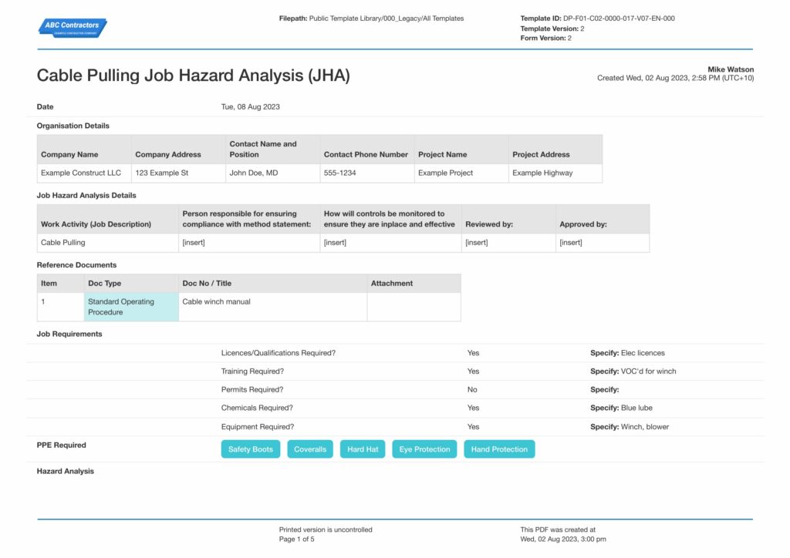790x558 pixels.
Task: Click Yes for Chemicals Required
Action: [x=473, y=408]
